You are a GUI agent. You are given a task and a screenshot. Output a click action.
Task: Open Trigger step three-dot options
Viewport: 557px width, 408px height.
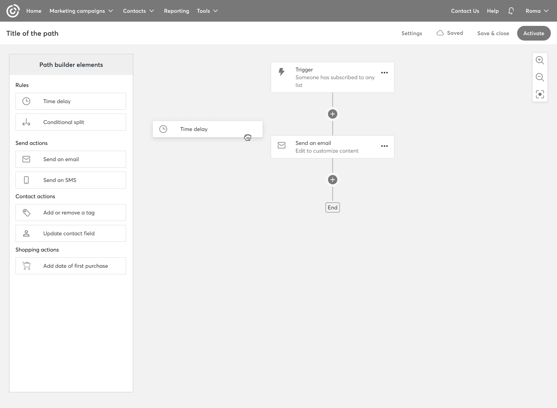[x=384, y=73]
